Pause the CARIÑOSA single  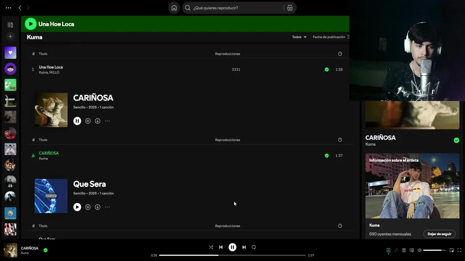(x=77, y=121)
